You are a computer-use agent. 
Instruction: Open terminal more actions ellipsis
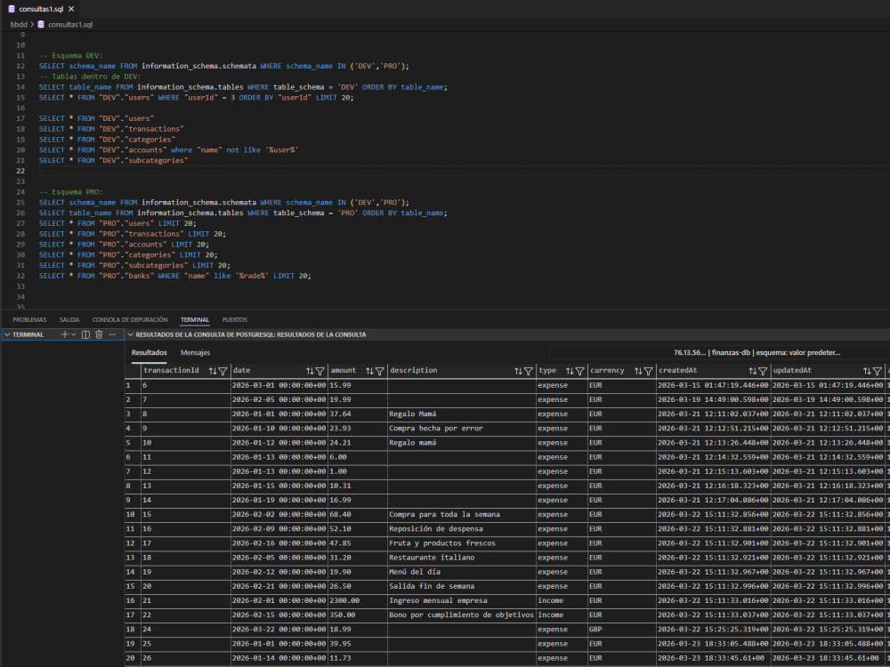coord(112,334)
